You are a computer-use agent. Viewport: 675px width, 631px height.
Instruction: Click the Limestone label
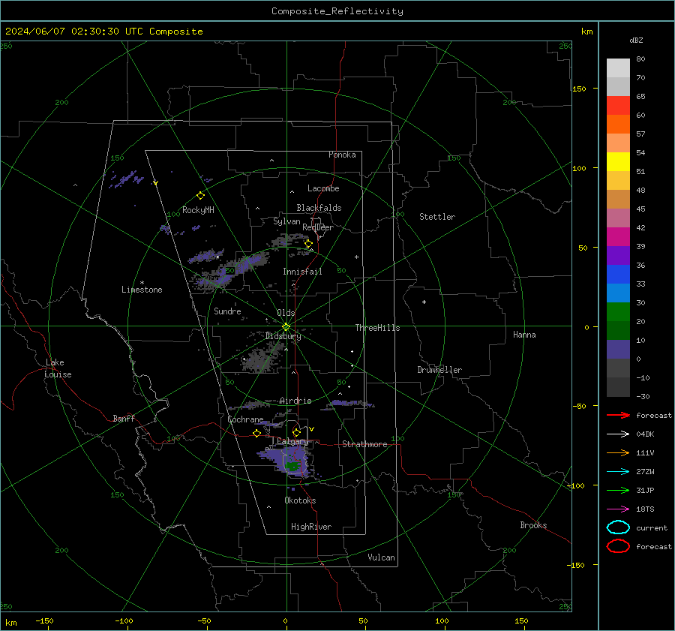tap(142, 290)
